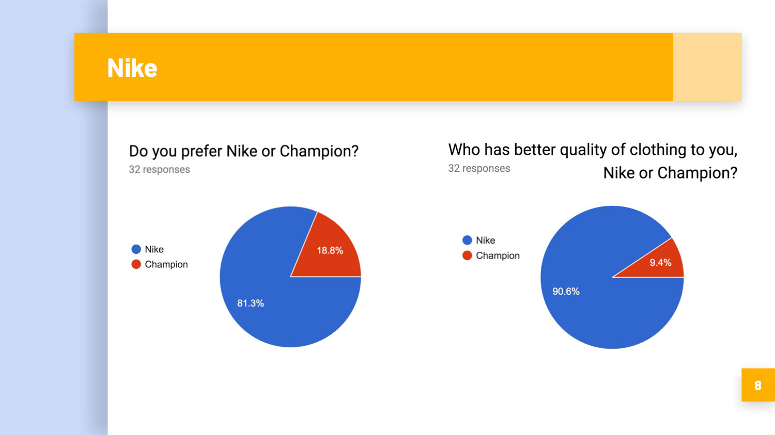Screen dimensions: 775x435
Task: Click the 'Do you prefer Nike or Champion?' heading
Action: tap(243, 151)
